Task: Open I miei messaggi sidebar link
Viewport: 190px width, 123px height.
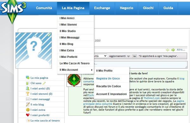Action: (40, 99)
